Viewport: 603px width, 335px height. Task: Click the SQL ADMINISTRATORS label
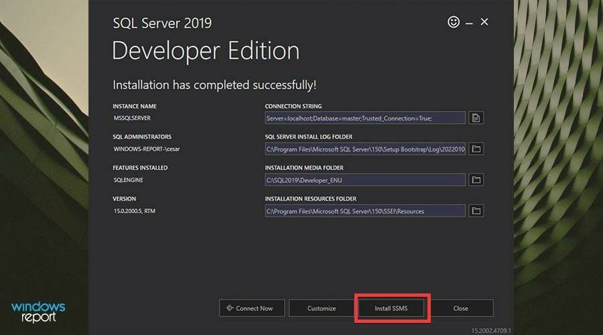click(142, 137)
